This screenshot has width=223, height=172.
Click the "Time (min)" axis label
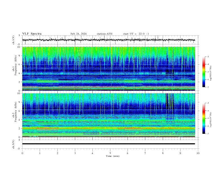(x=113, y=156)
